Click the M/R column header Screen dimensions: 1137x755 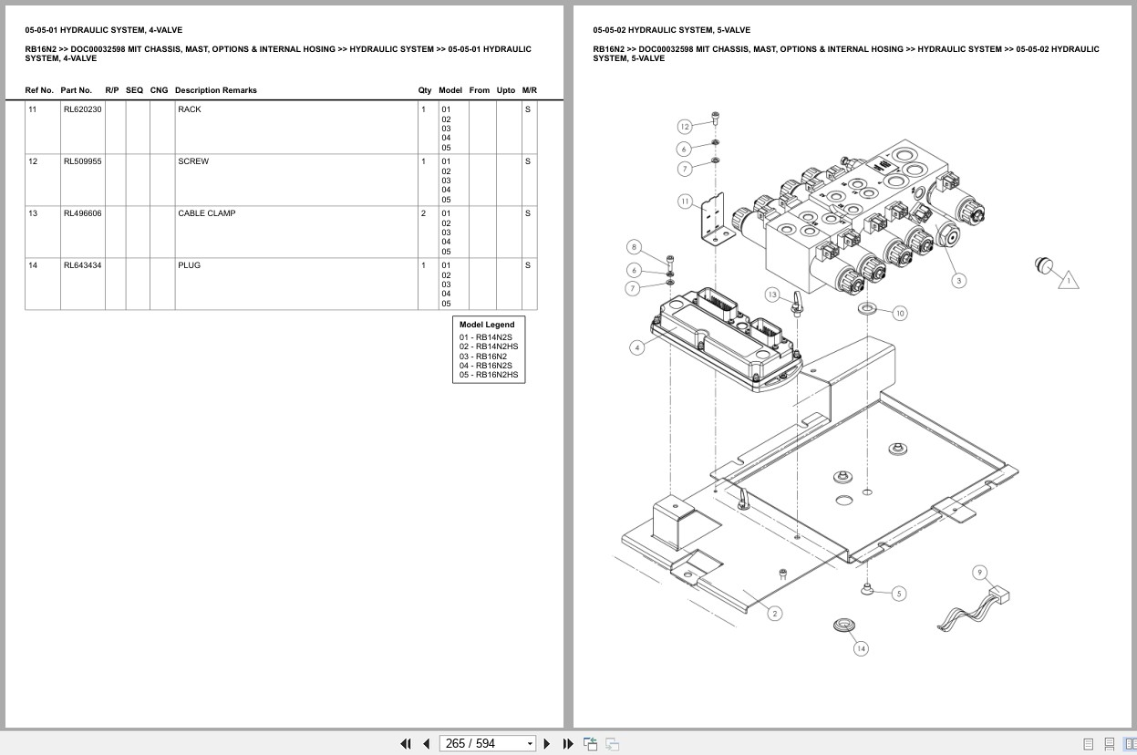click(530, 90)
